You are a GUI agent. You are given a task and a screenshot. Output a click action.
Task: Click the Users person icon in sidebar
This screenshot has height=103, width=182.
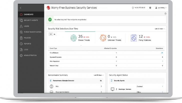point(21,26)
